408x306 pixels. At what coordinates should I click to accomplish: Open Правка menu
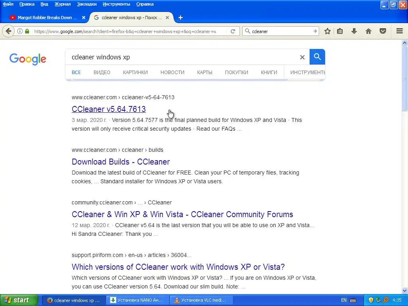coord(27,4)
